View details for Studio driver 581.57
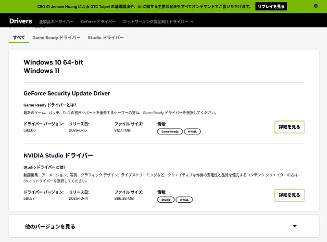The width and height of the screenshot is (327, 242). click(289, 195)
